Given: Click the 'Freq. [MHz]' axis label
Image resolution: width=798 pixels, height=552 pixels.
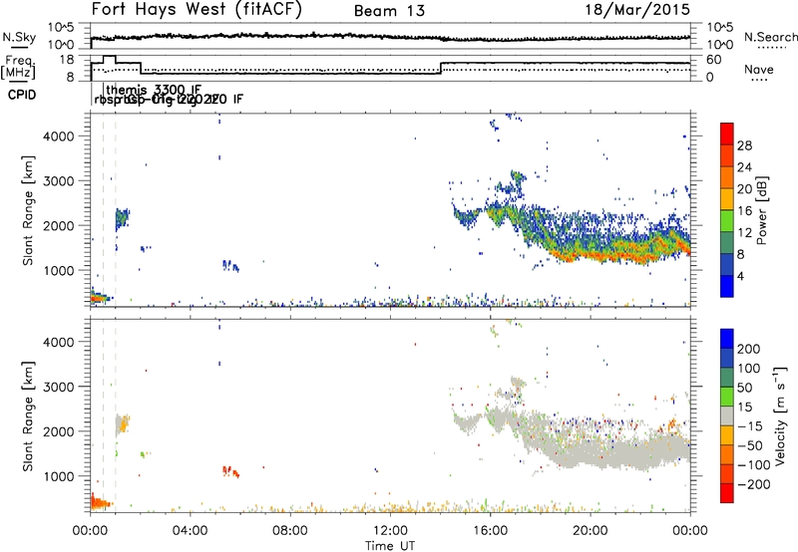Looking at the screenshot, I should 18,68.
